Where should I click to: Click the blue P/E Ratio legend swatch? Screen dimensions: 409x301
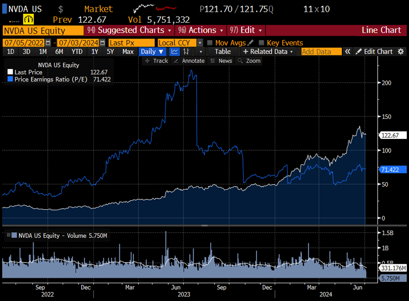click(x=10, y=79)
